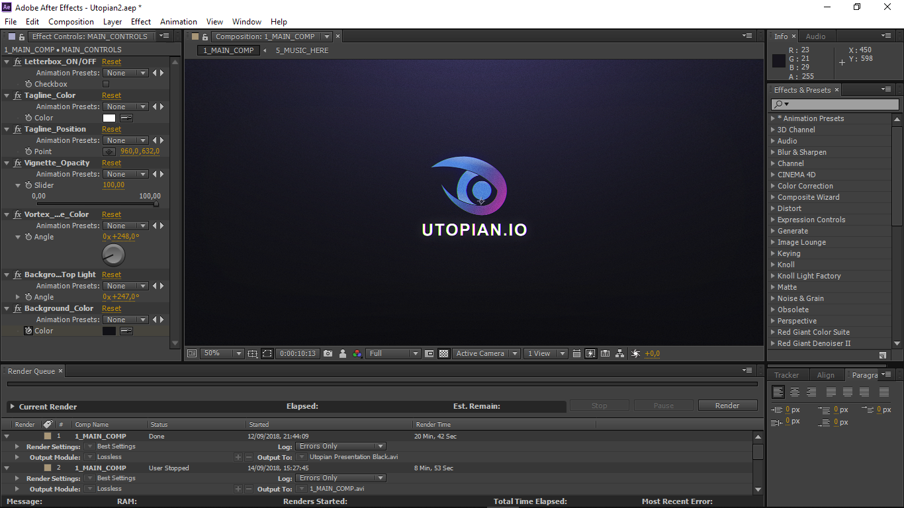The image size is (904, 508).
Task: Take a snapshot with the camera icon
Action: 328,353
